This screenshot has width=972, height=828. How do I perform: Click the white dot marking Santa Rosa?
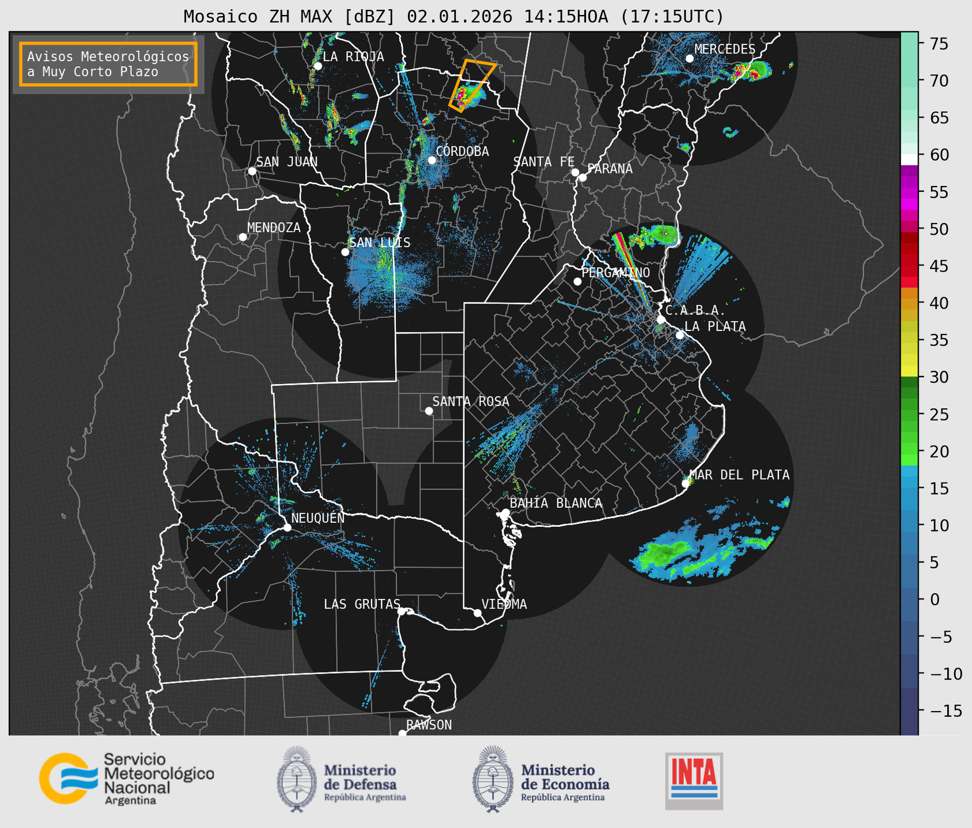click(429, 411)
